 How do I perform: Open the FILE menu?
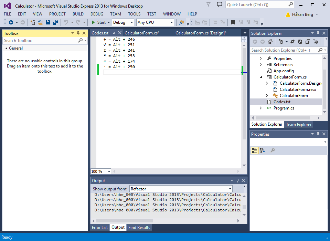pyautogui.click(x=7, y=14)
